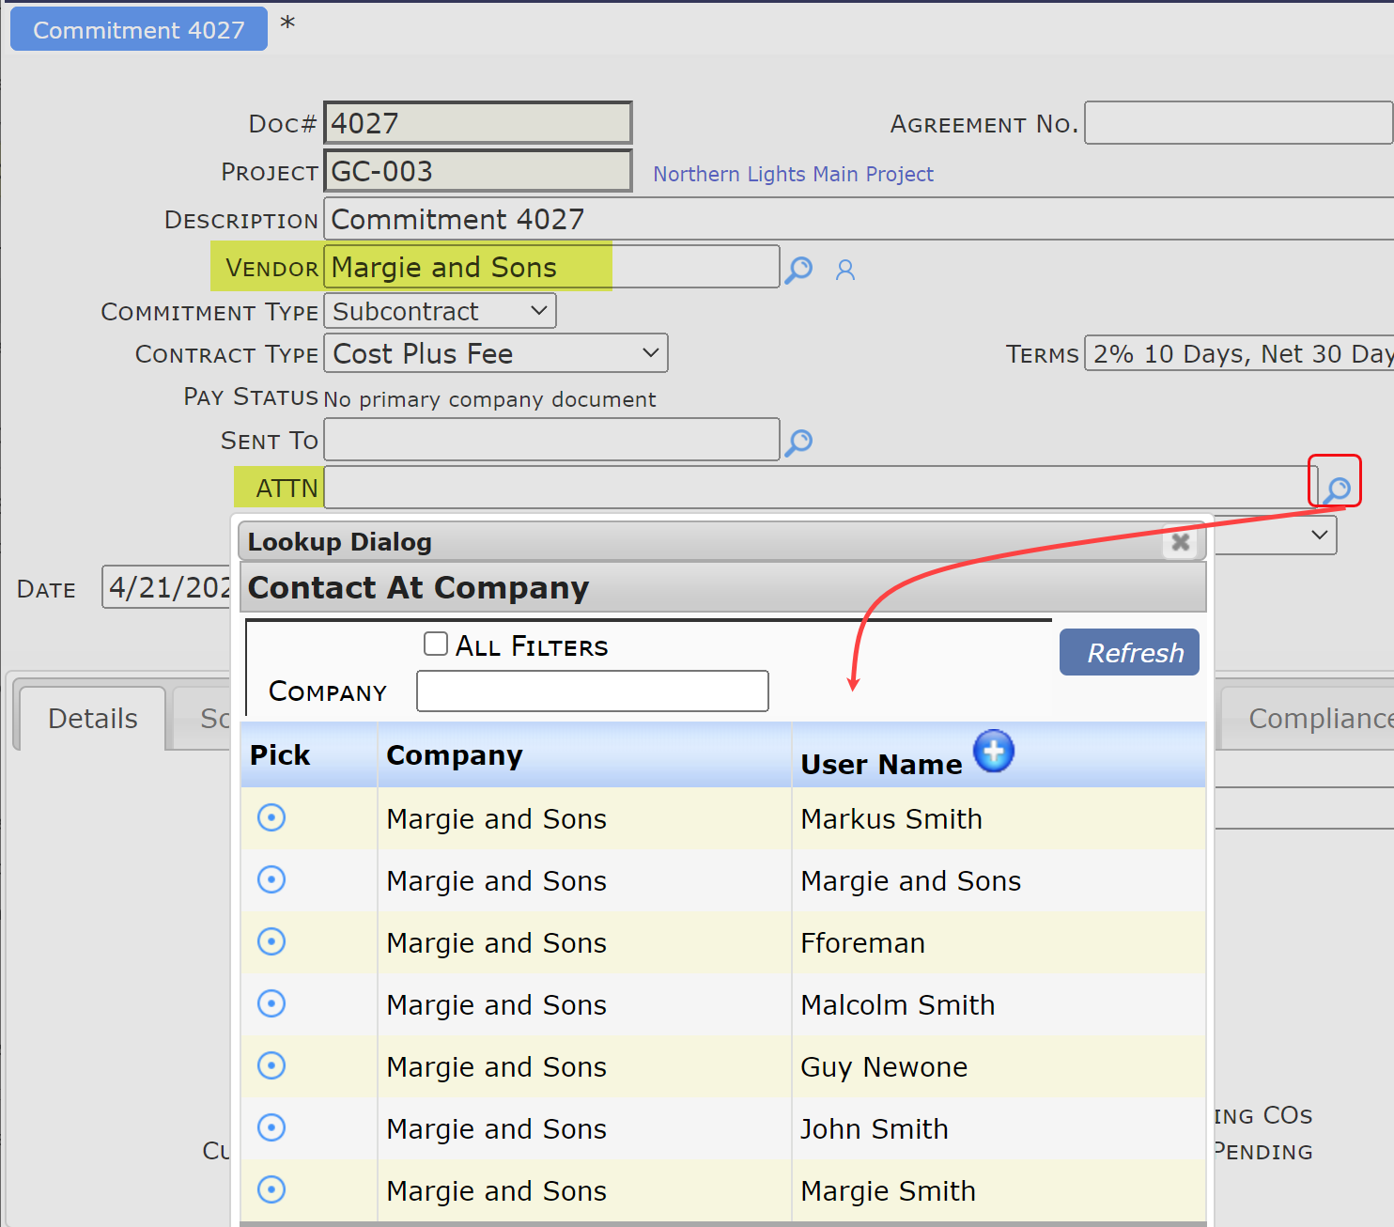Click 'No primary company document' pay status

click(x=489, y=399)
